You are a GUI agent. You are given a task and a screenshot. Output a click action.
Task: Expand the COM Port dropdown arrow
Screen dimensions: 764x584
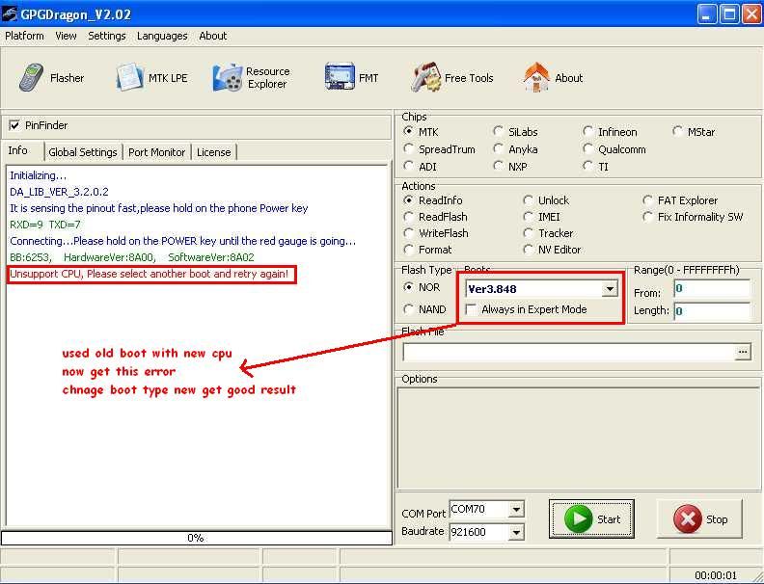[x=516, y=510]
